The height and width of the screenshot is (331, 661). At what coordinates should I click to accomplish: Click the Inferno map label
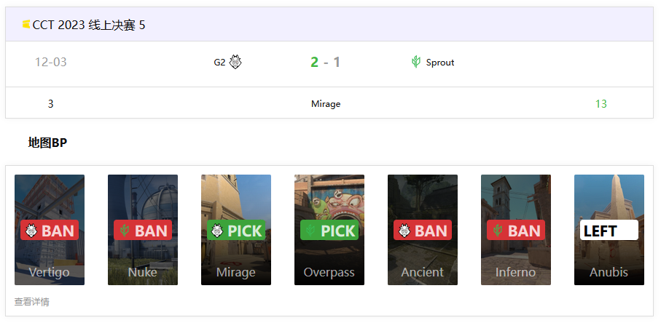(x=516, y=272)
